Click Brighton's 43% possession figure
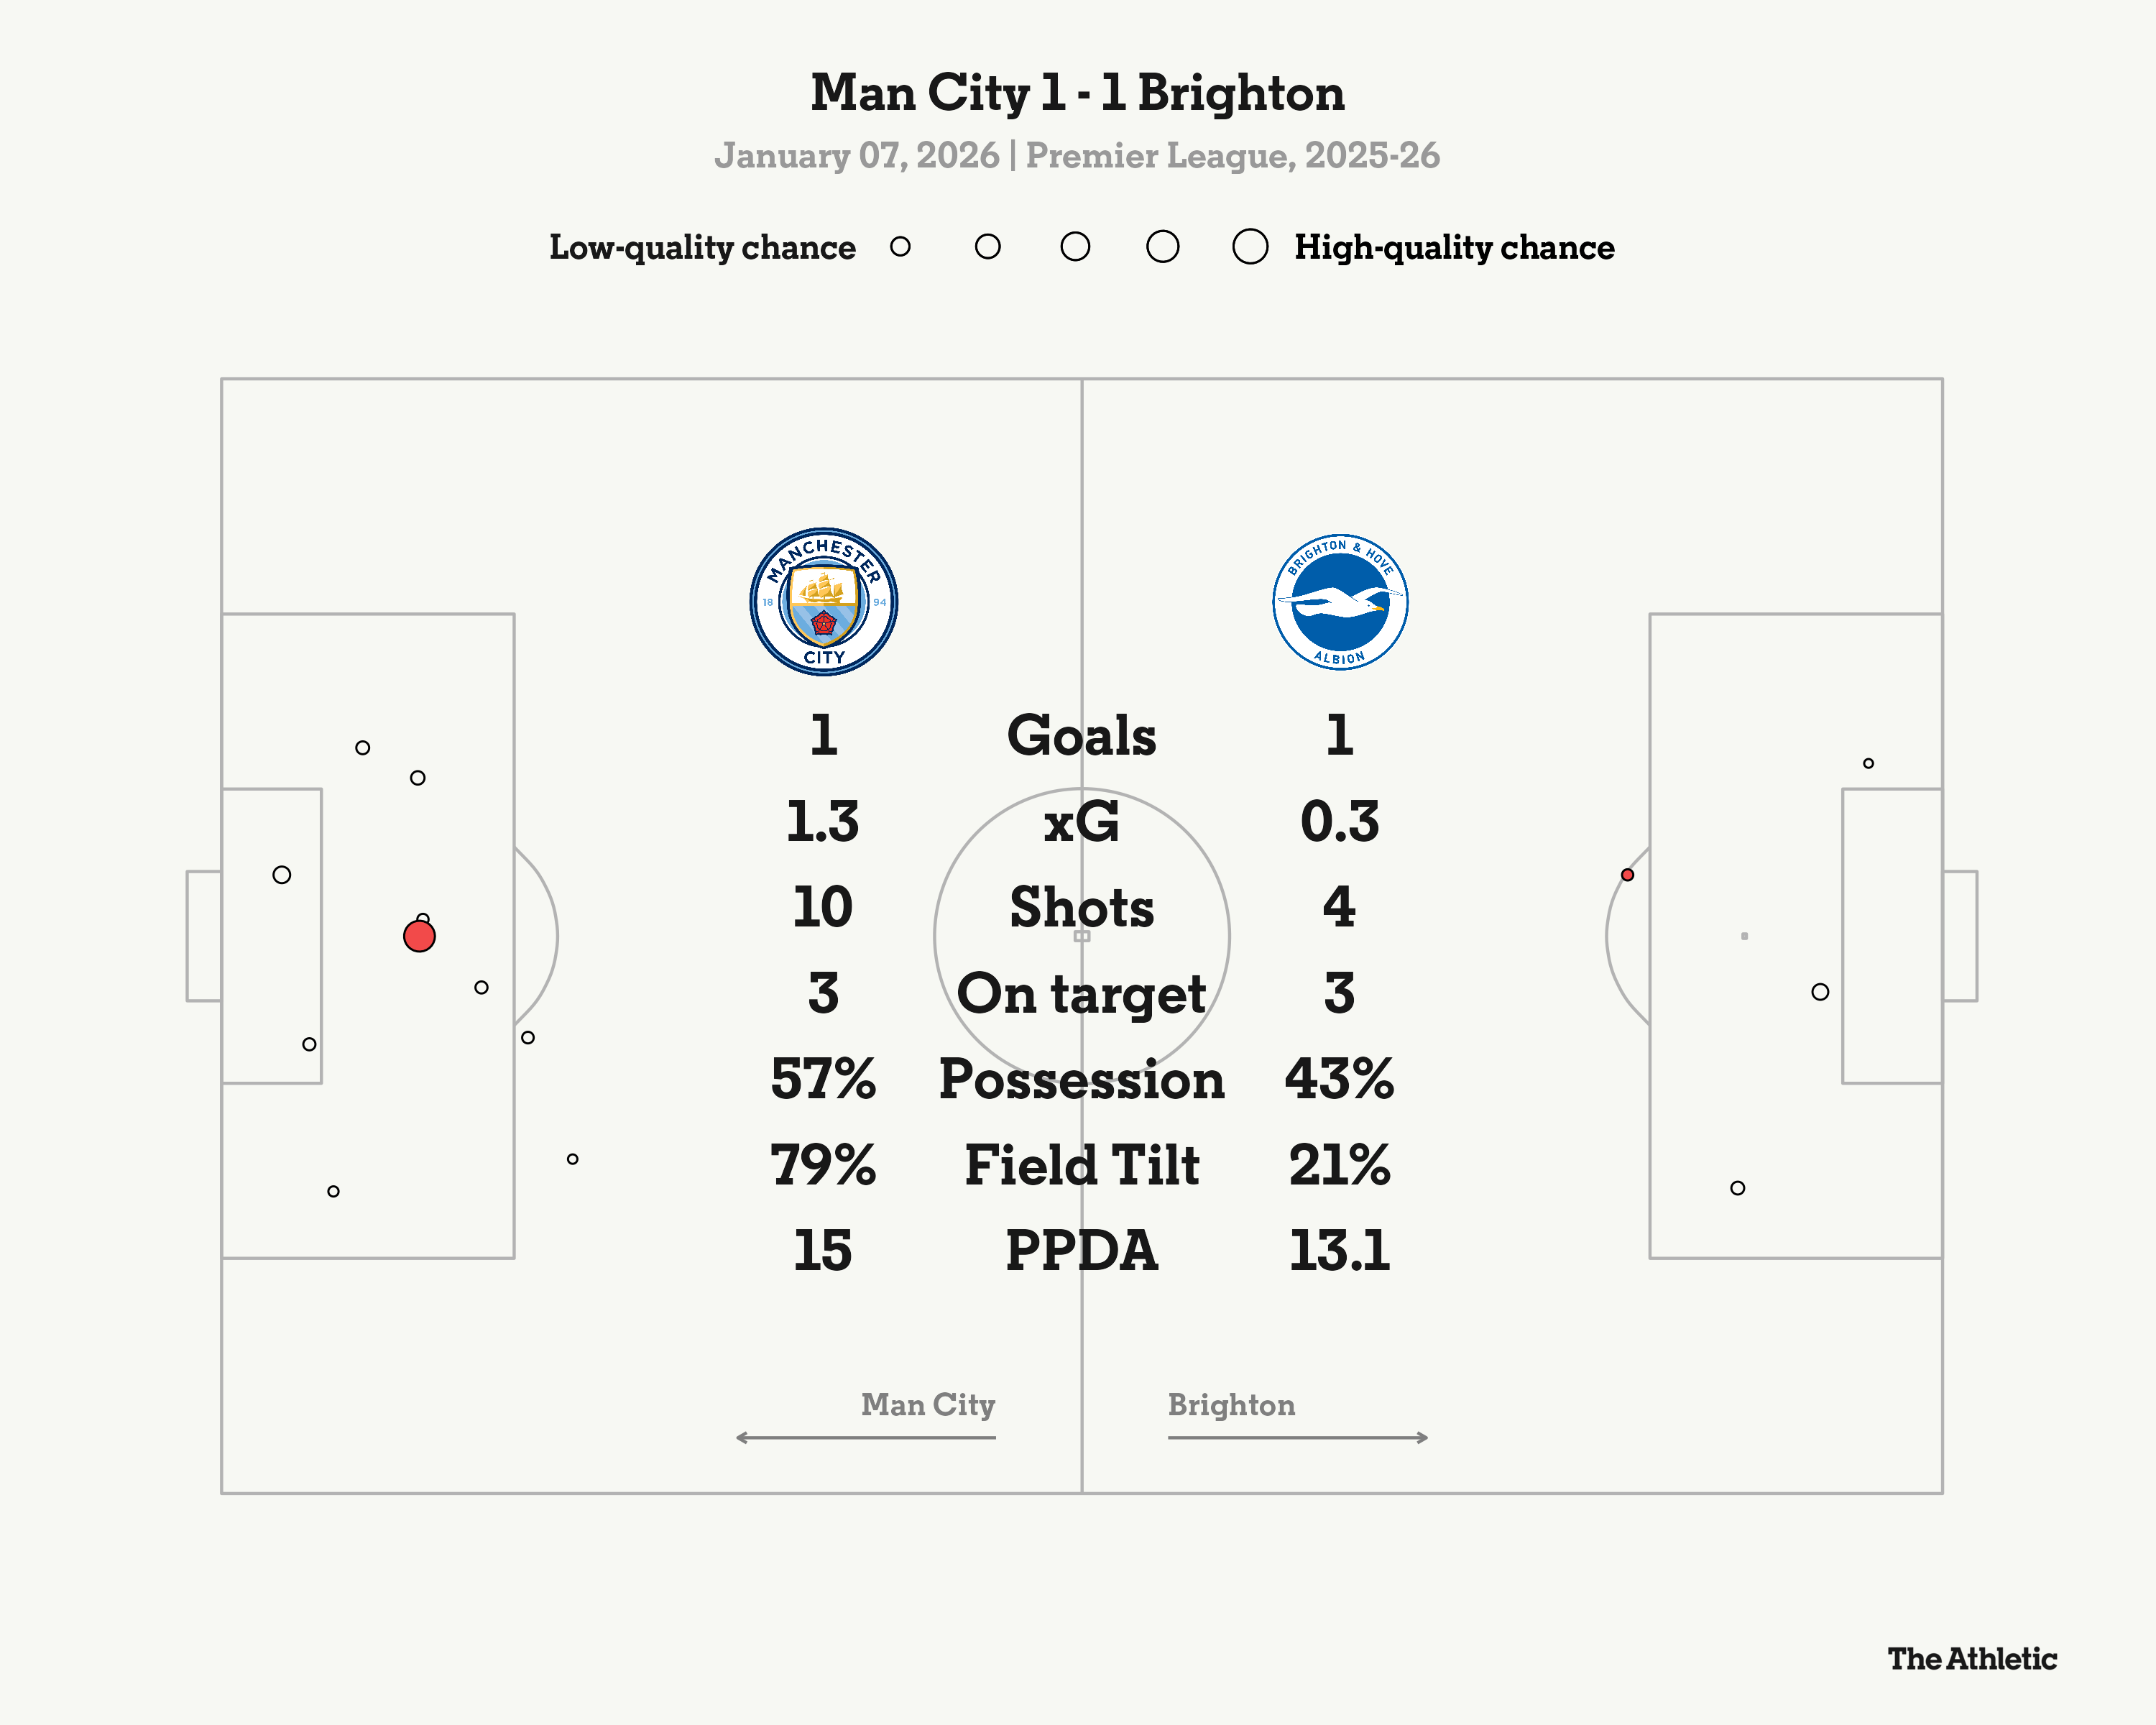The height and width of the screenshot is (1725, 2156). [1339, 1079]
